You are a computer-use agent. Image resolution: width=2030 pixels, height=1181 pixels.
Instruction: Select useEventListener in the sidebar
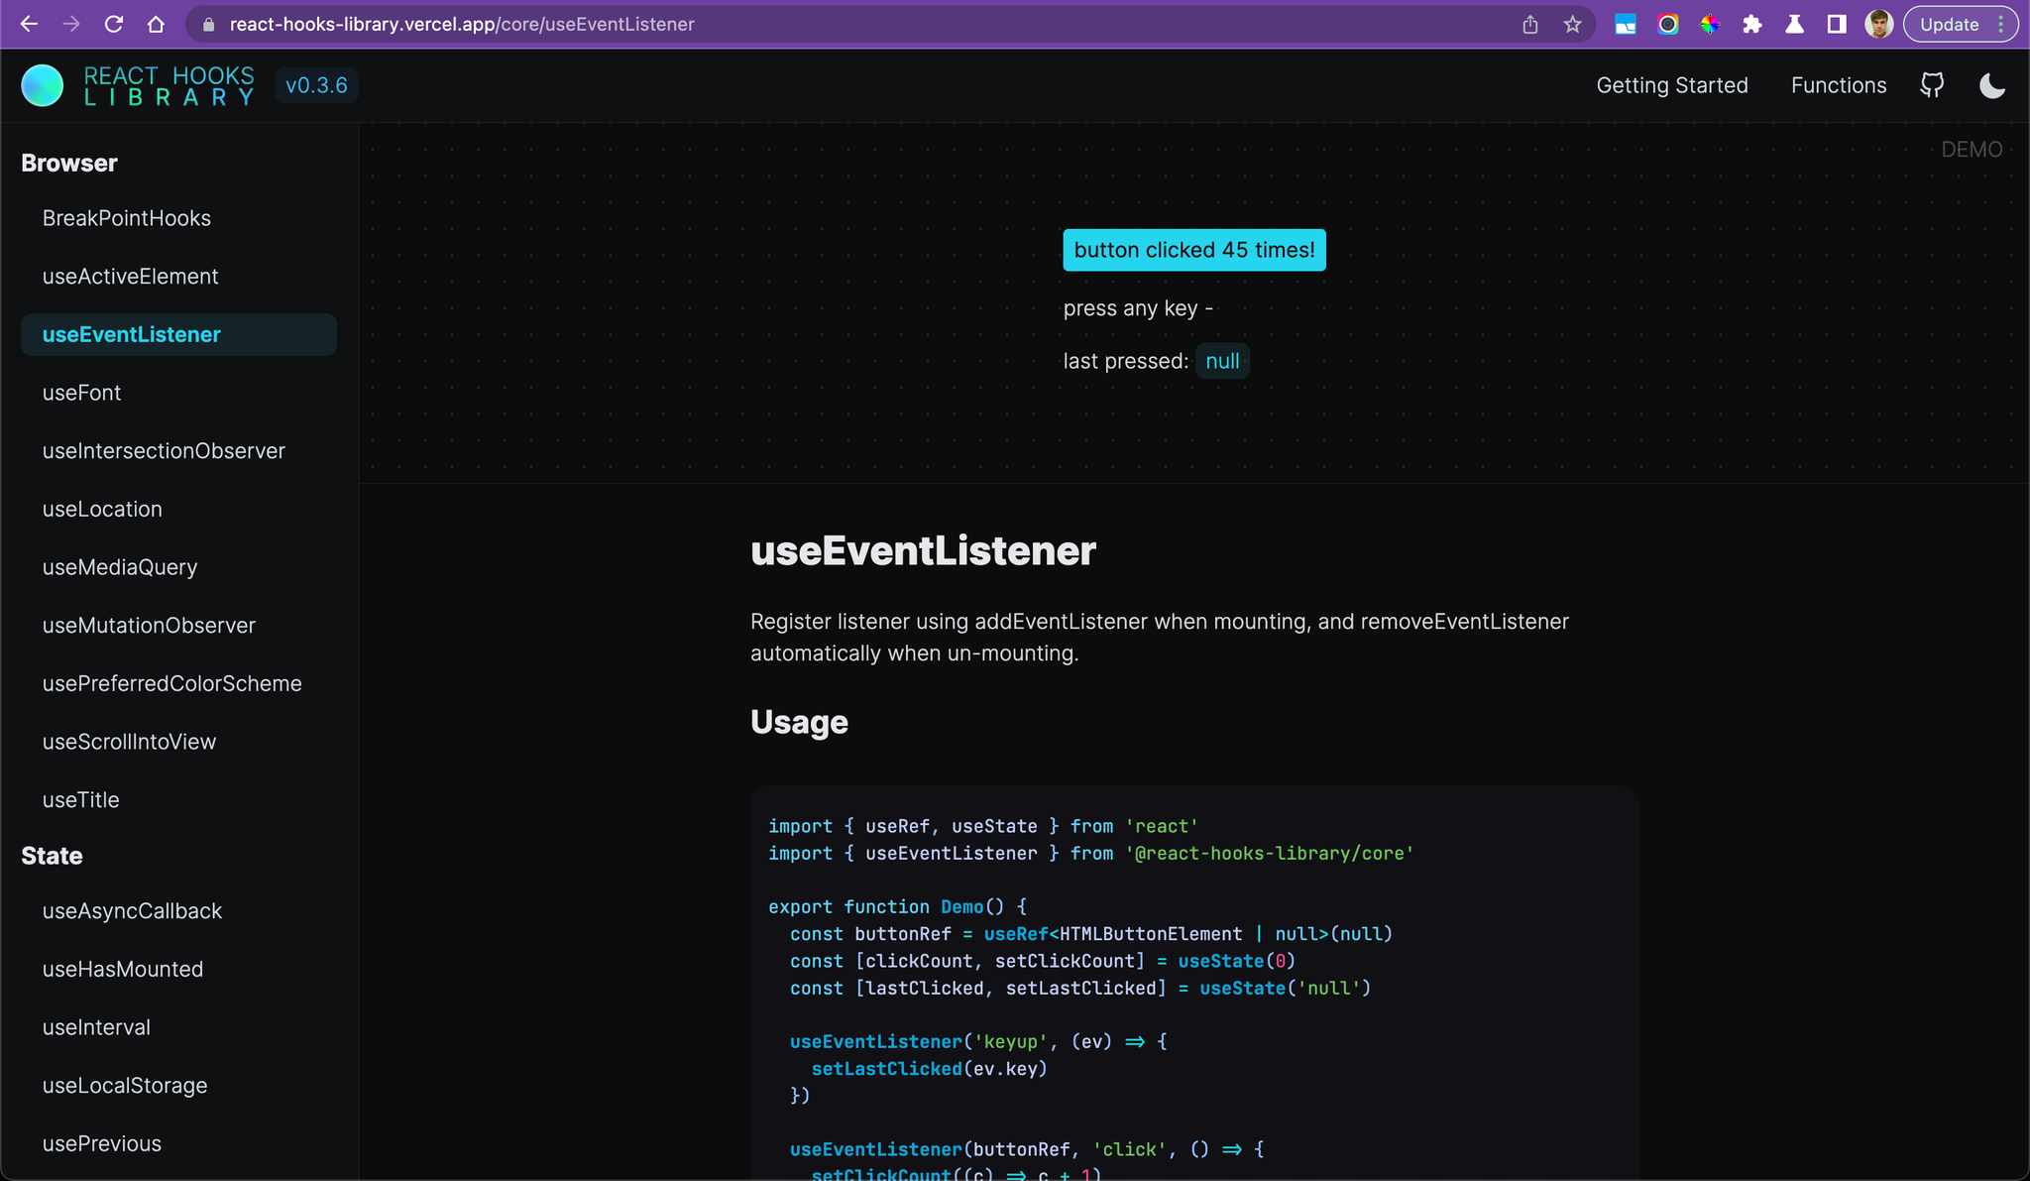click(178, 334)
